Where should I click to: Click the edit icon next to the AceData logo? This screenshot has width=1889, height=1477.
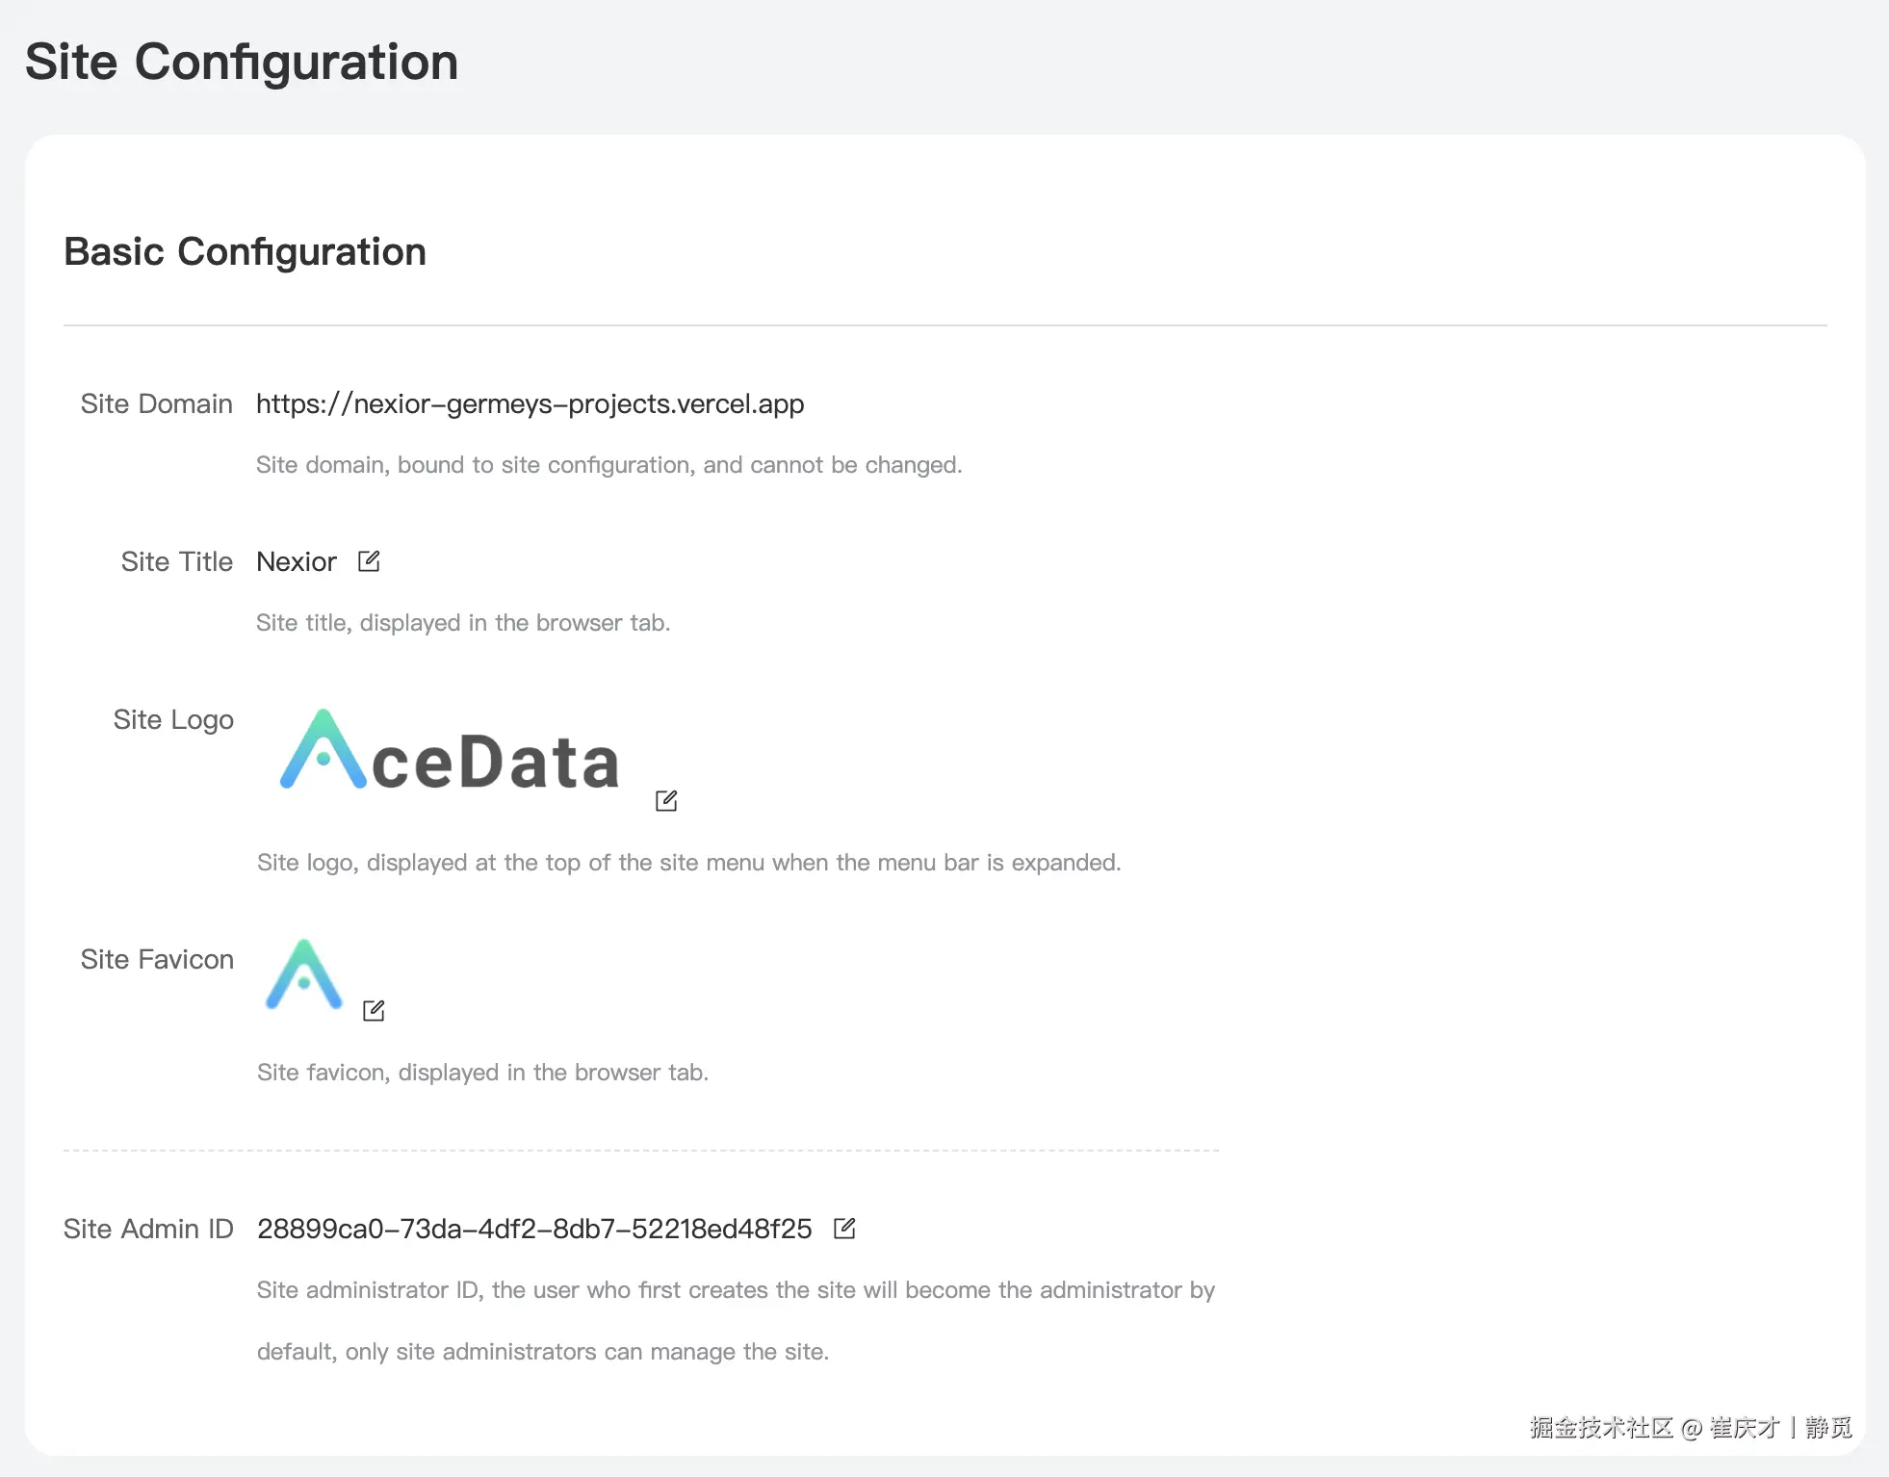pos(666,801)
